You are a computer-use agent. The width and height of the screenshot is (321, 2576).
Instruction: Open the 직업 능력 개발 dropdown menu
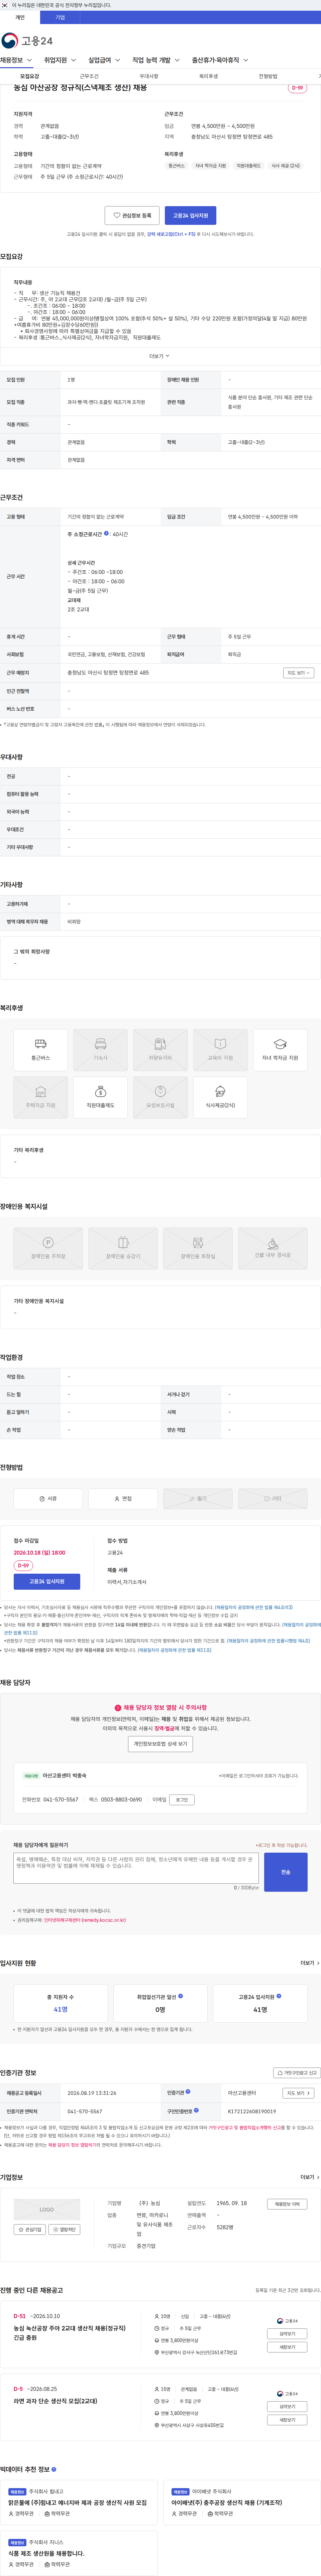click(156, 60)
